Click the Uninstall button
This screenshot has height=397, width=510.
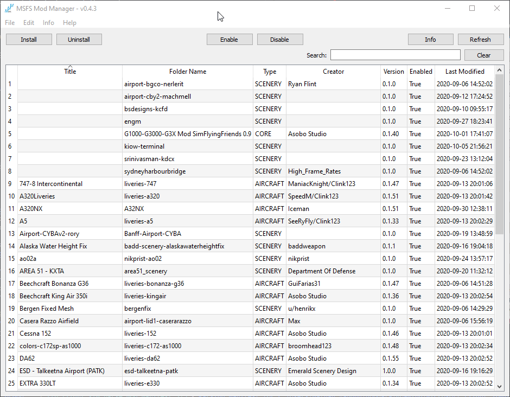[x=79, y=40]
